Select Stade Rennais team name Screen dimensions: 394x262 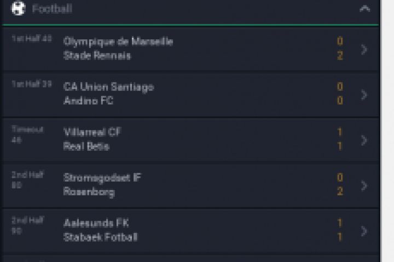97,56
